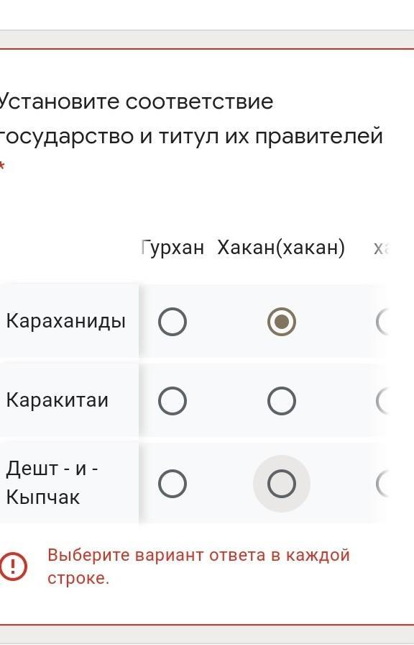The height and width of the screenshot is (645, 414).
Task: Pick Хакан(хакан) for the Каракитаи row
Action: pos(281,400)
